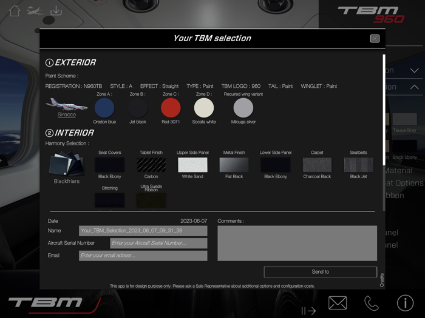Select the Flat Black metal finish swatch

pos(234,165)
